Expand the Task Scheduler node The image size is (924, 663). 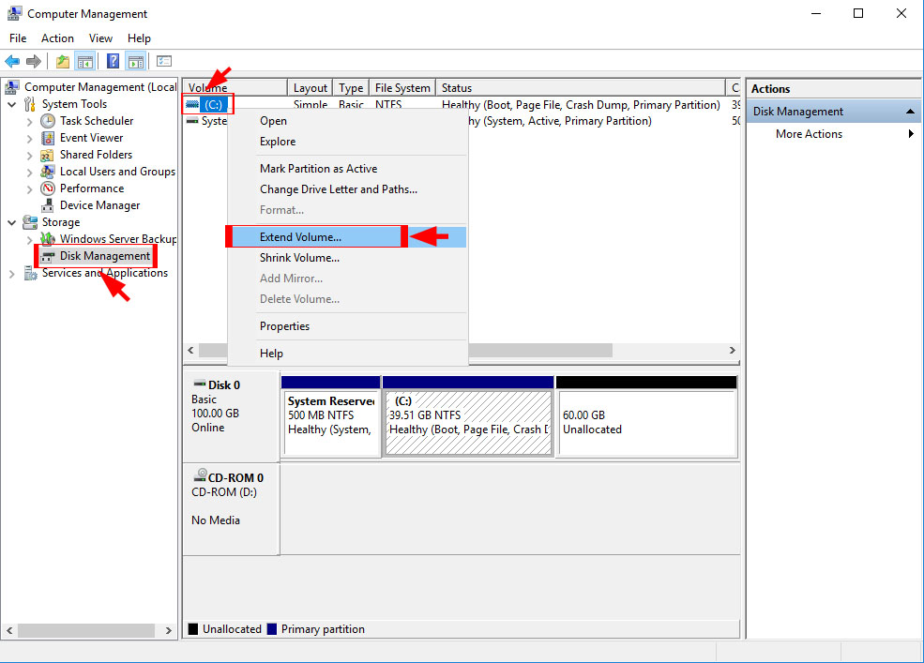(29, 121)
